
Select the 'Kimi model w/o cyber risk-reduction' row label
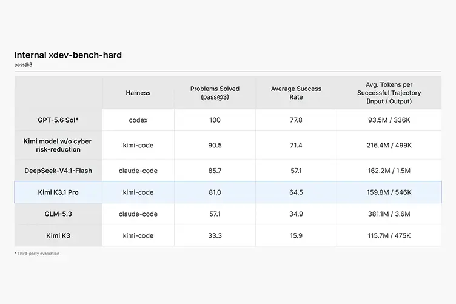click(x=58, y=145)
